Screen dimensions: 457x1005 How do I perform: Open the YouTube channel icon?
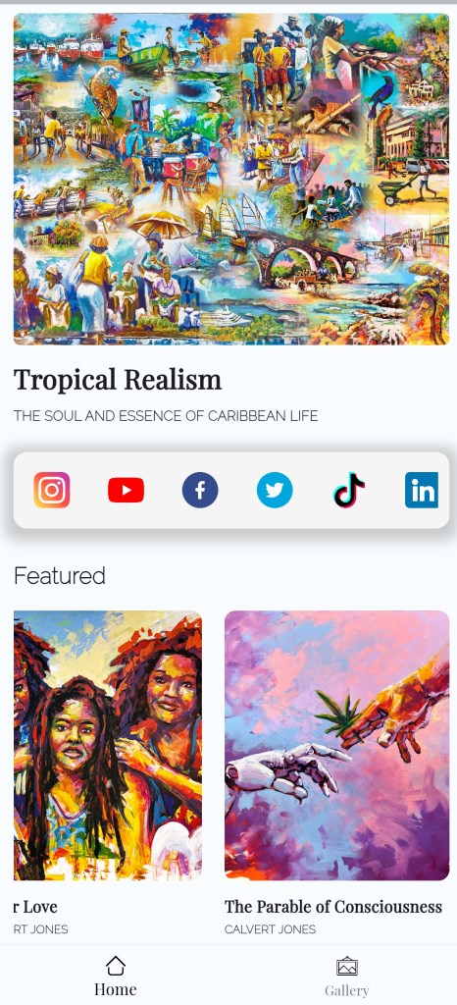pos(127,491)
